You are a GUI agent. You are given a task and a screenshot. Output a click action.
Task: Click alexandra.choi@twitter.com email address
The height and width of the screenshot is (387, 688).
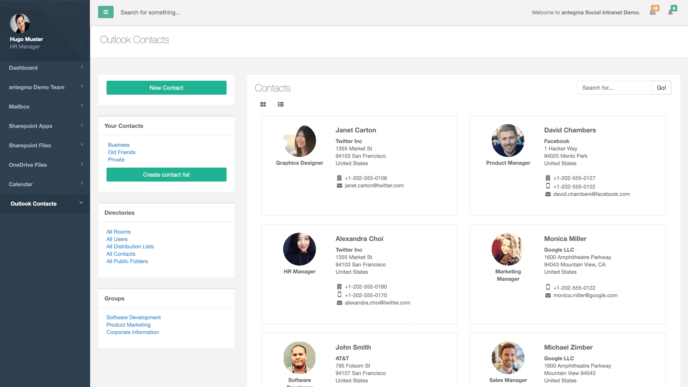point(377,303)
